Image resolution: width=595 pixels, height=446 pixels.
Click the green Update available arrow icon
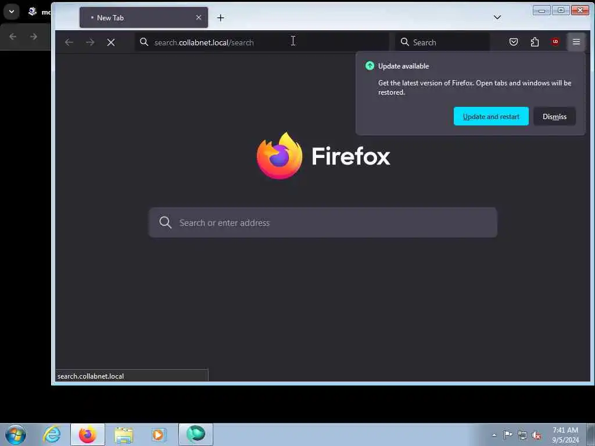coord(370,66)
